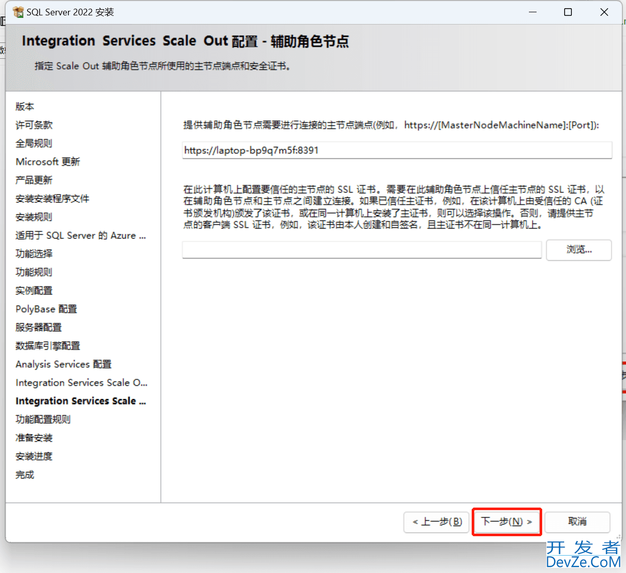Close the SQL Server 2022 setup window

pyautogui.click(x=604, y=12)
